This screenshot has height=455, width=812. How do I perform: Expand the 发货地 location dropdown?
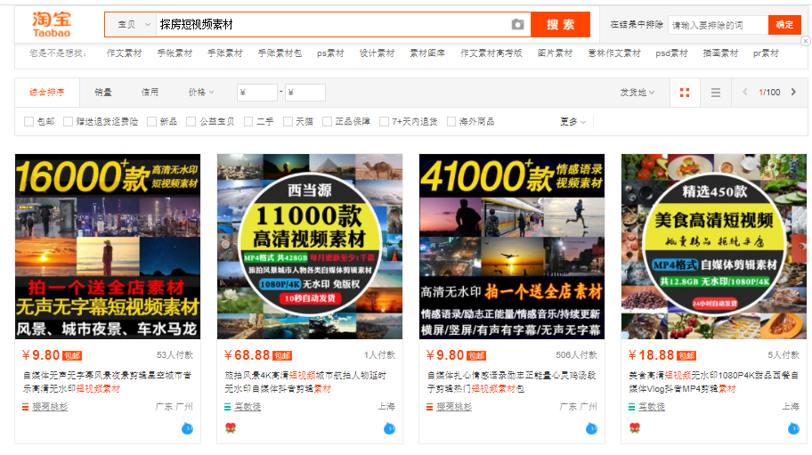tap(637, 93)
